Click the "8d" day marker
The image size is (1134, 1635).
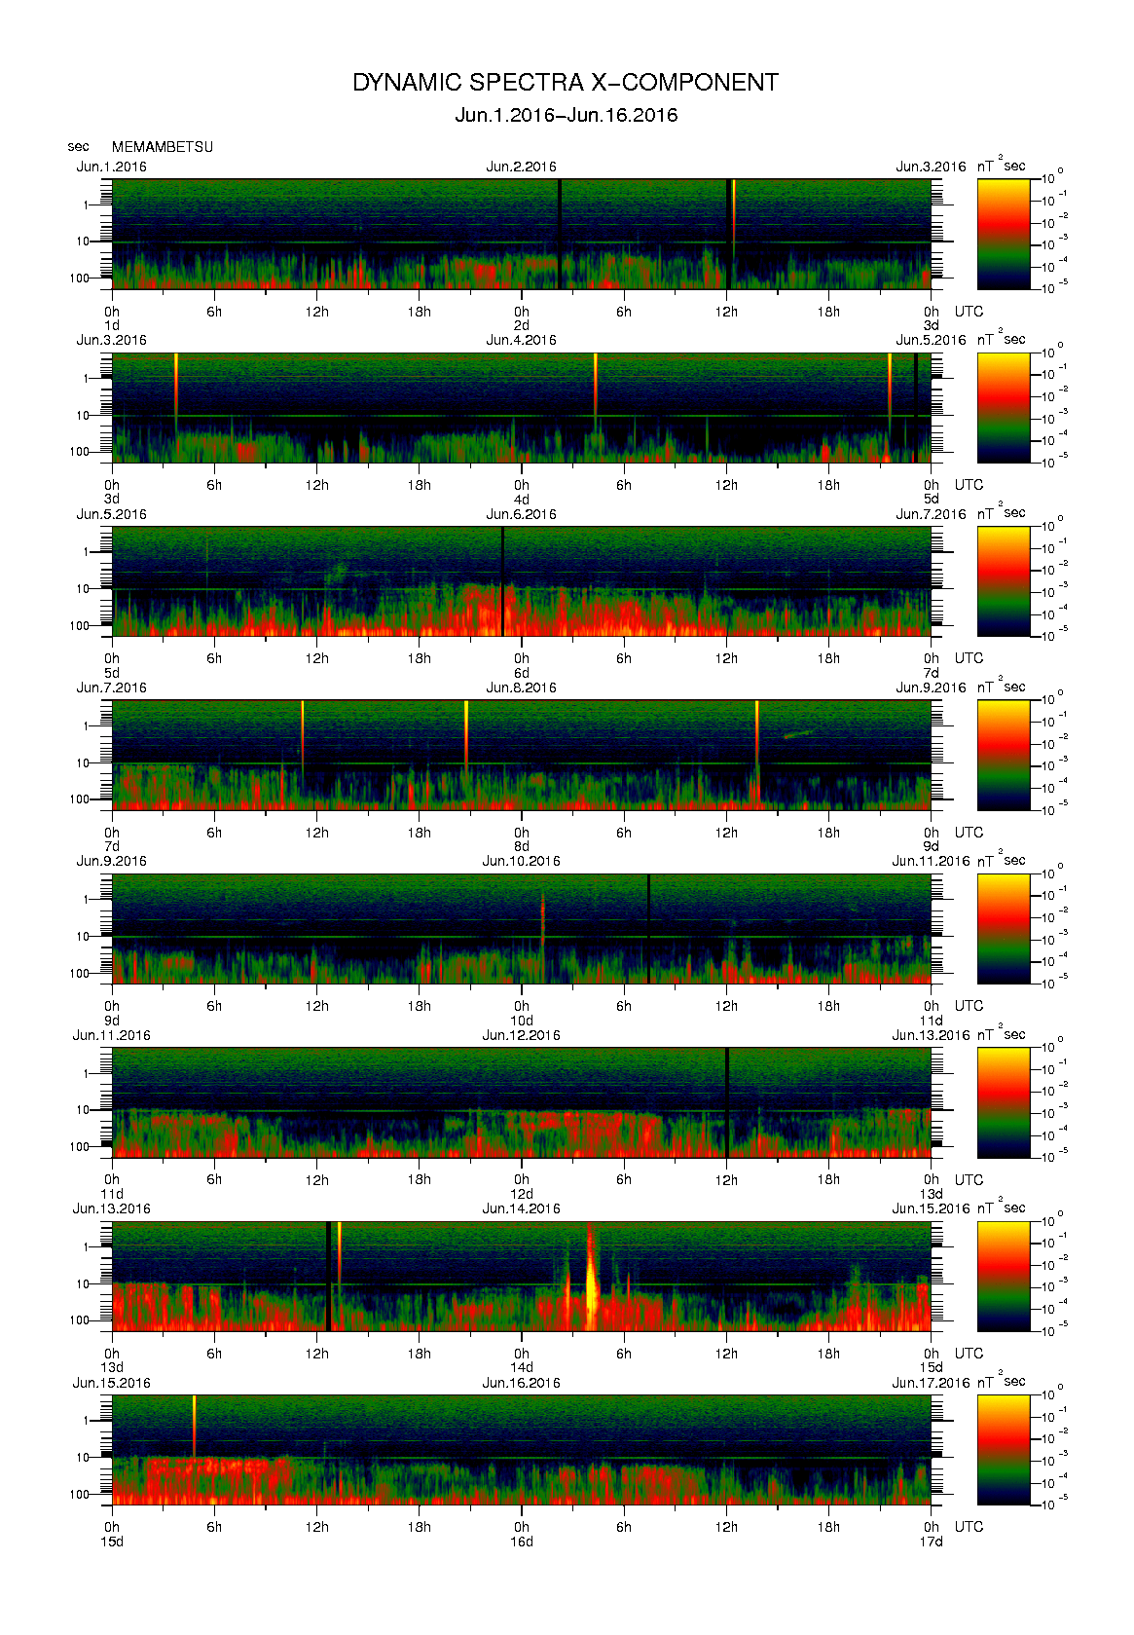[522, 846]
